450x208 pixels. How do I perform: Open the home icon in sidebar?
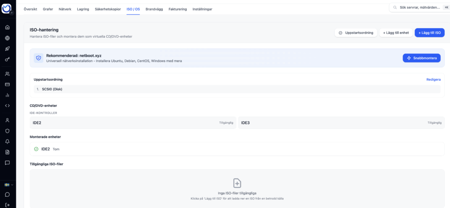[7, 27]
